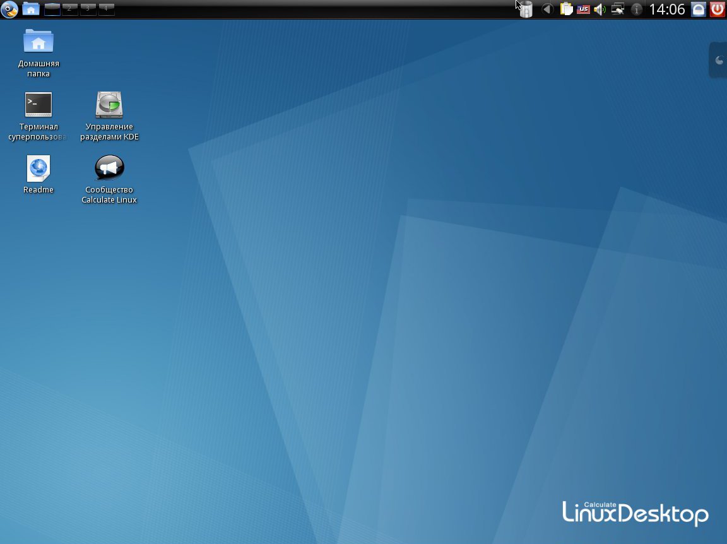Image resolution: width=727 pixels, height=544 pixels.
Task: Switch to virtual desktop 3
Action: point(88,9)
